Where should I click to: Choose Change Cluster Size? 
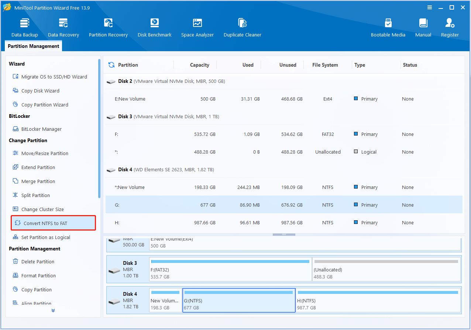38,209
